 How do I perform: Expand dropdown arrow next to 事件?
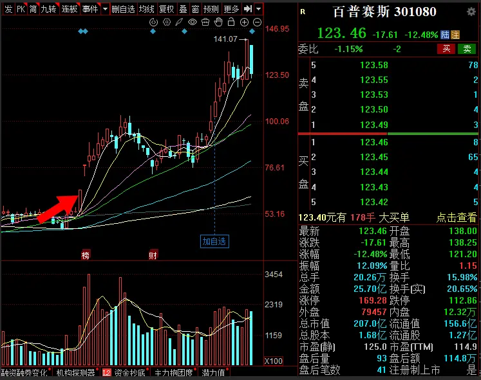pyautogui.click(x=105, y=9)
